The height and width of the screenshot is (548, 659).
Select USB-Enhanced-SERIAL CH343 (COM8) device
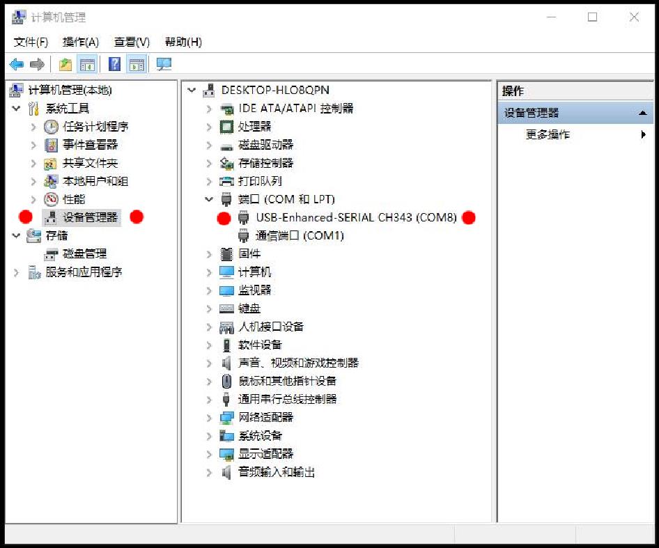point(355,217)
